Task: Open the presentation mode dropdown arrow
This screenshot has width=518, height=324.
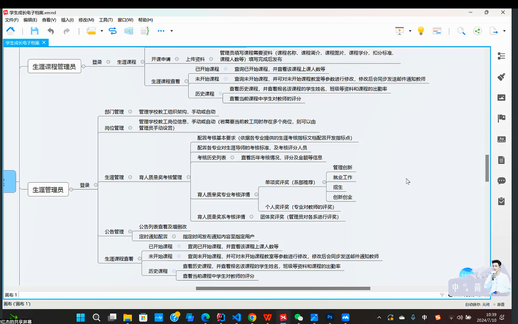Action: tap(410, 31)
